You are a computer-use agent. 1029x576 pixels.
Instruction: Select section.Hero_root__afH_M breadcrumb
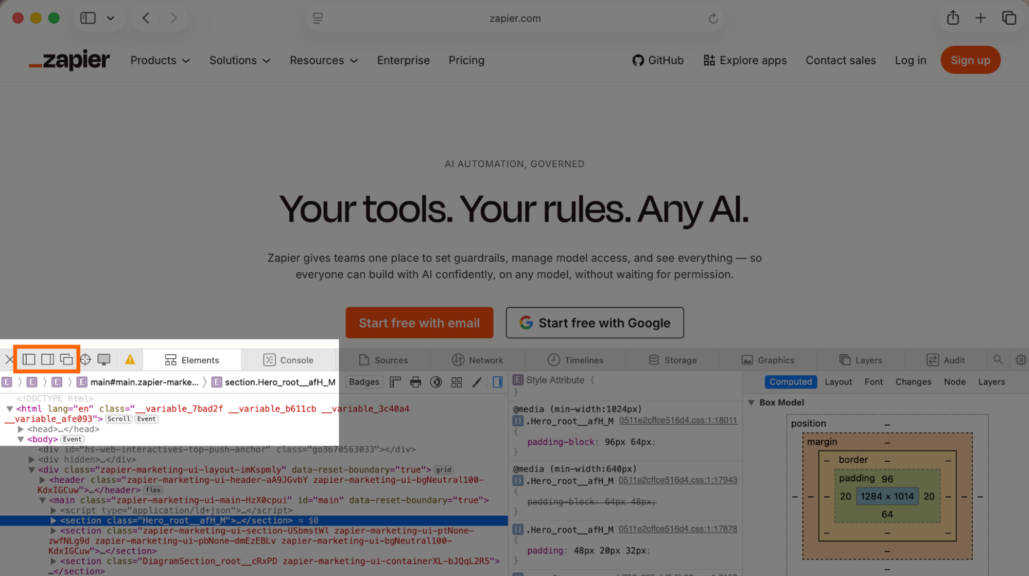point(274,382)
